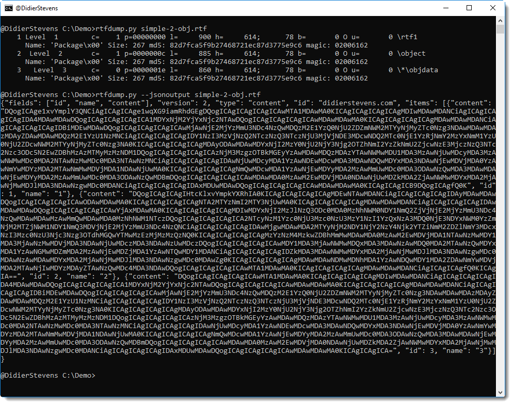Click the empty scrollbar track area

[x=500, y=206]
